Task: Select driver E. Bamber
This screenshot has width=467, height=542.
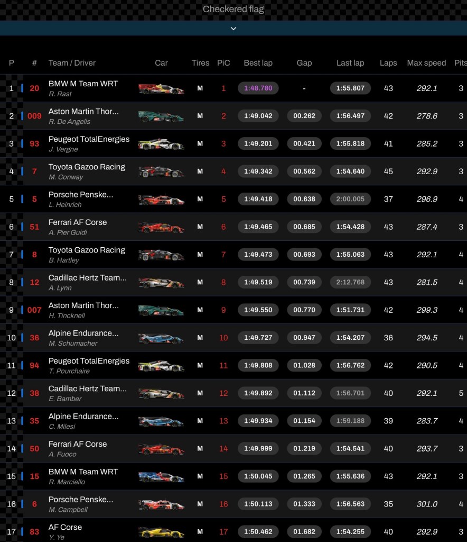Action: tap(65, 399)
